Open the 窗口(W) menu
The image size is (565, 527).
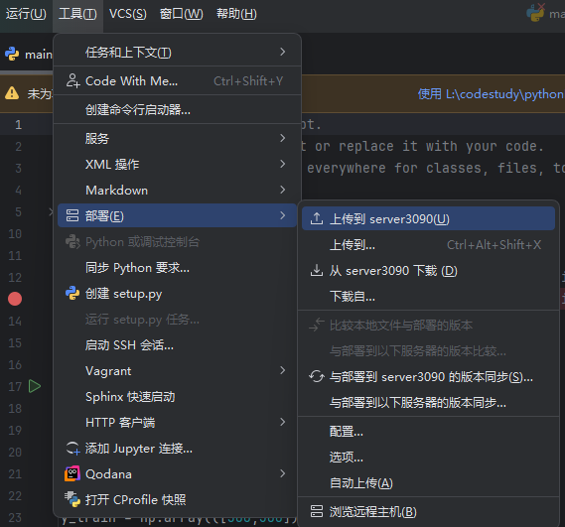pyautogui.click(x=182, y=14)
